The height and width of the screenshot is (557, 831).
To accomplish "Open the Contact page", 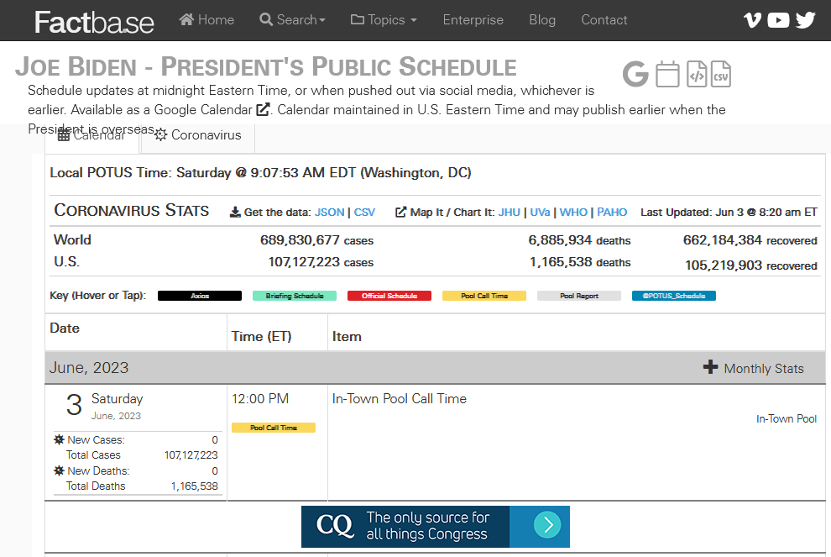I will click(604, 19).
